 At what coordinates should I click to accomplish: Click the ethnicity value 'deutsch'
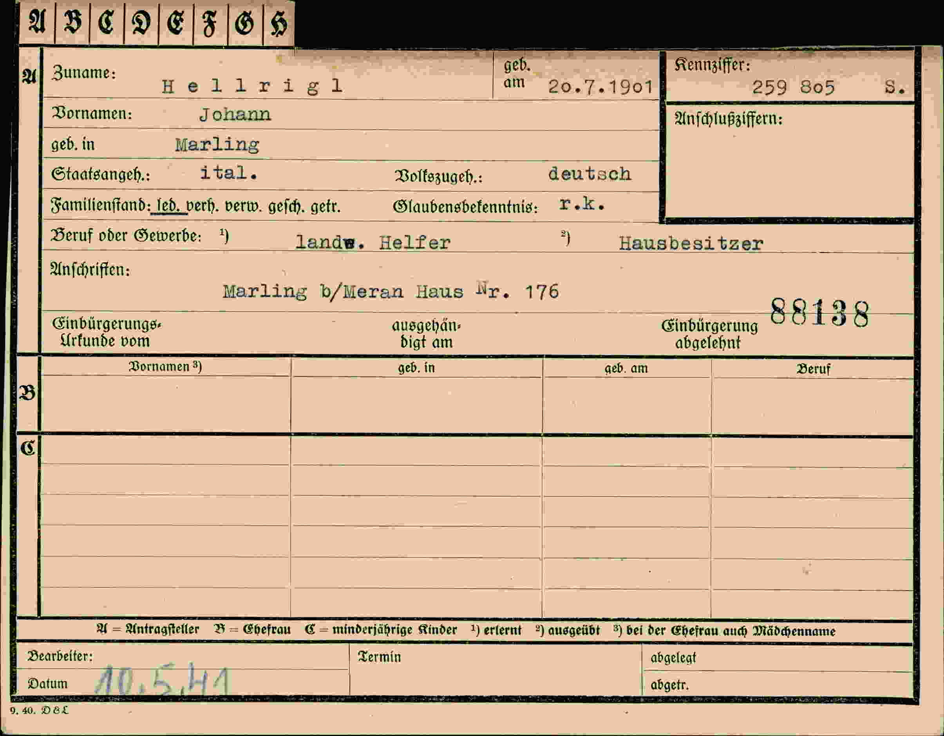tap(590, 174)
